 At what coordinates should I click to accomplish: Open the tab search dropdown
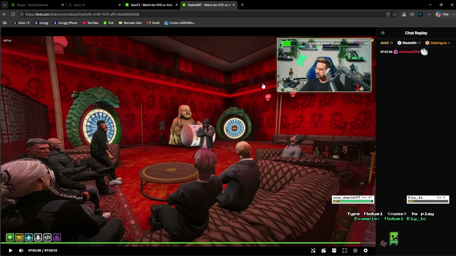(x=4, y=5)
